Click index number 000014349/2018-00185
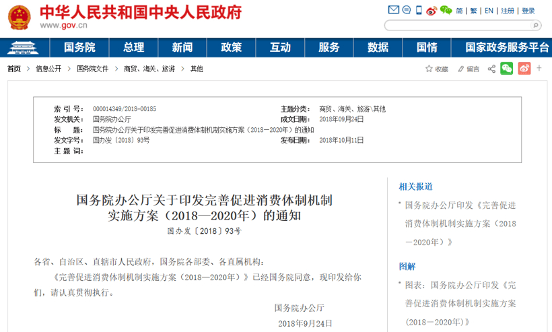The image size is (552, 332). (x=125, y=109)
